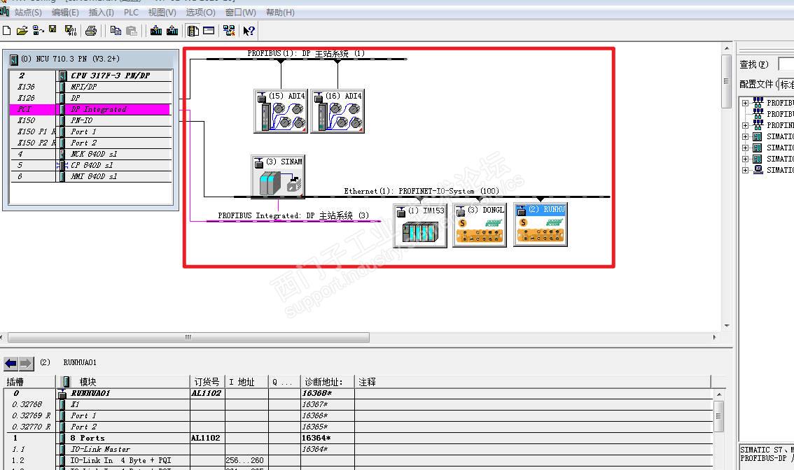Open the 插入(I) menu
794x470 pixels.
(102, 12)
